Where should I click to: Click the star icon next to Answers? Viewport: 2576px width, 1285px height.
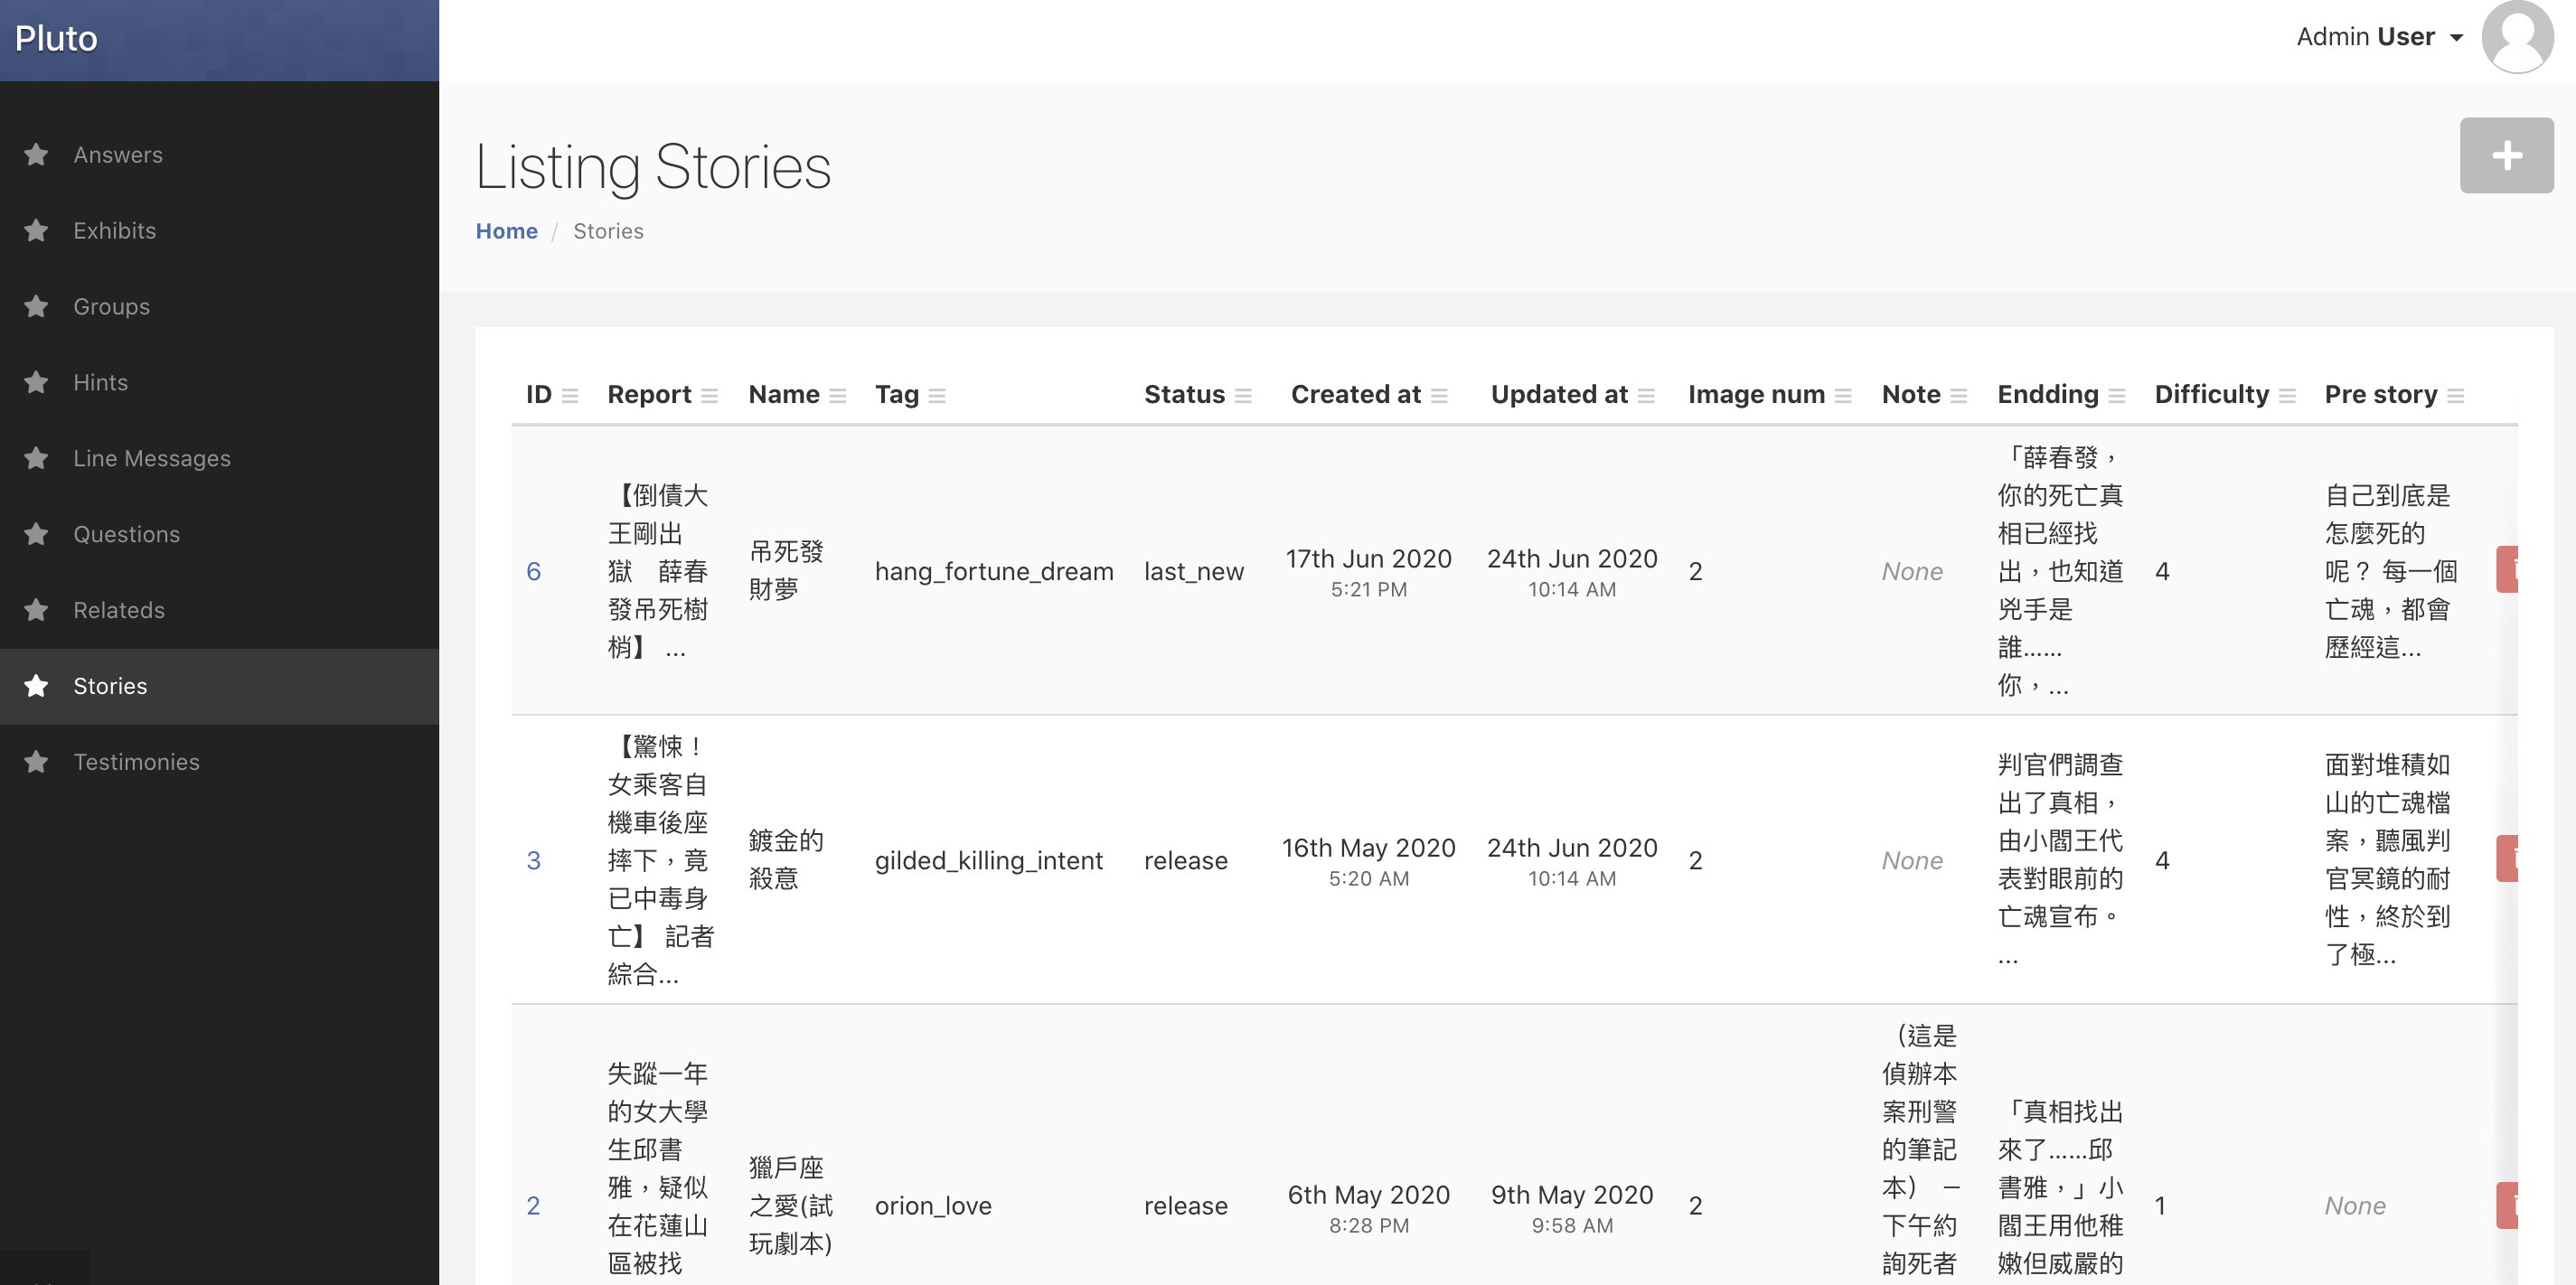(36, 154)
